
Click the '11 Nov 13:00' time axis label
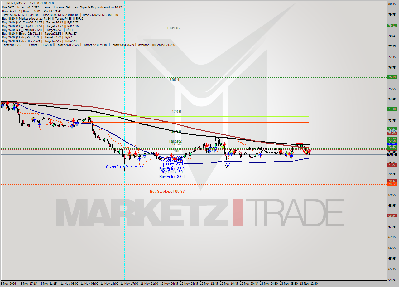point(109,284)
